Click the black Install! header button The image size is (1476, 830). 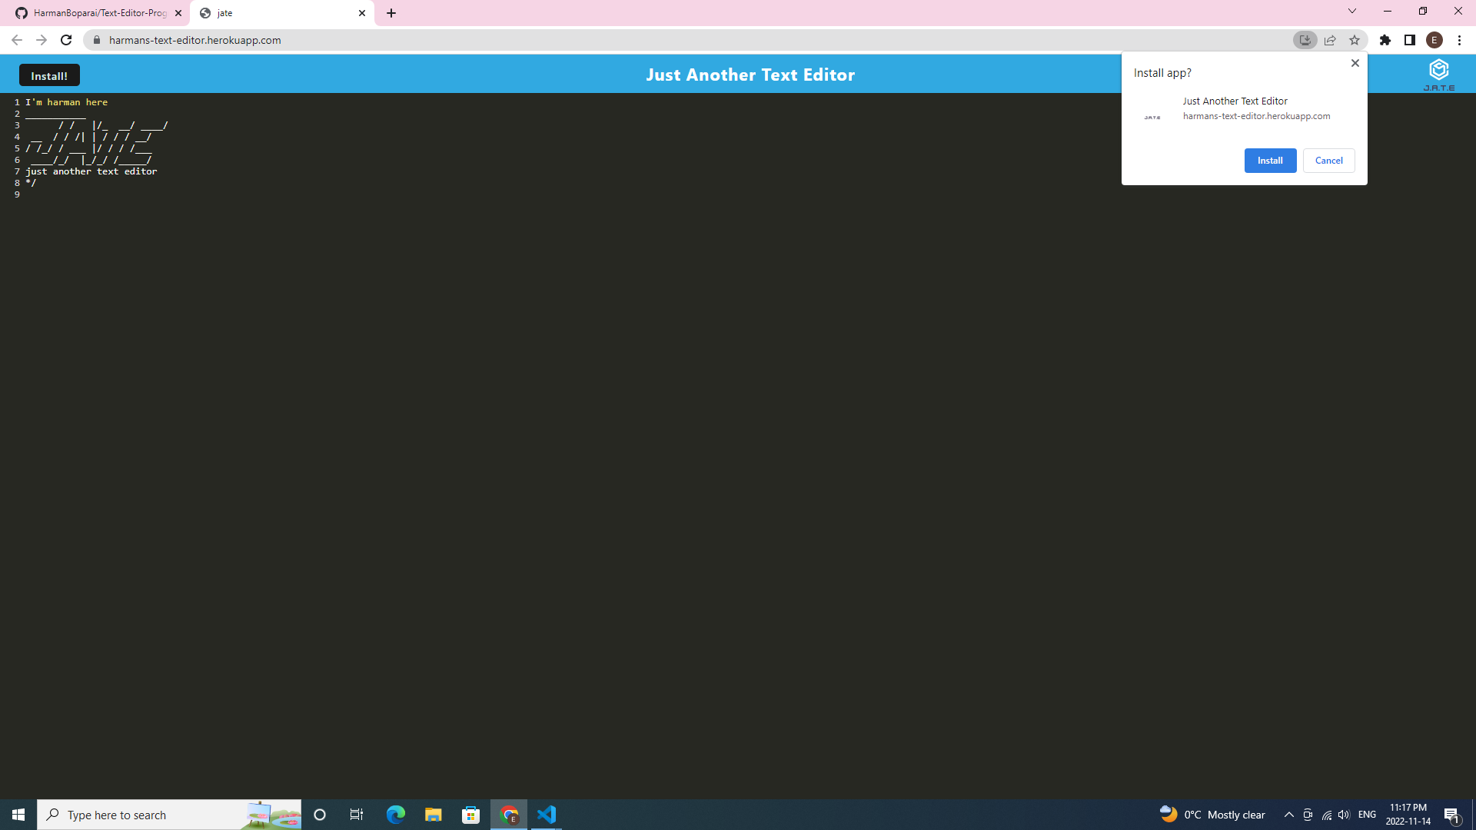click(x=49, y=75)
